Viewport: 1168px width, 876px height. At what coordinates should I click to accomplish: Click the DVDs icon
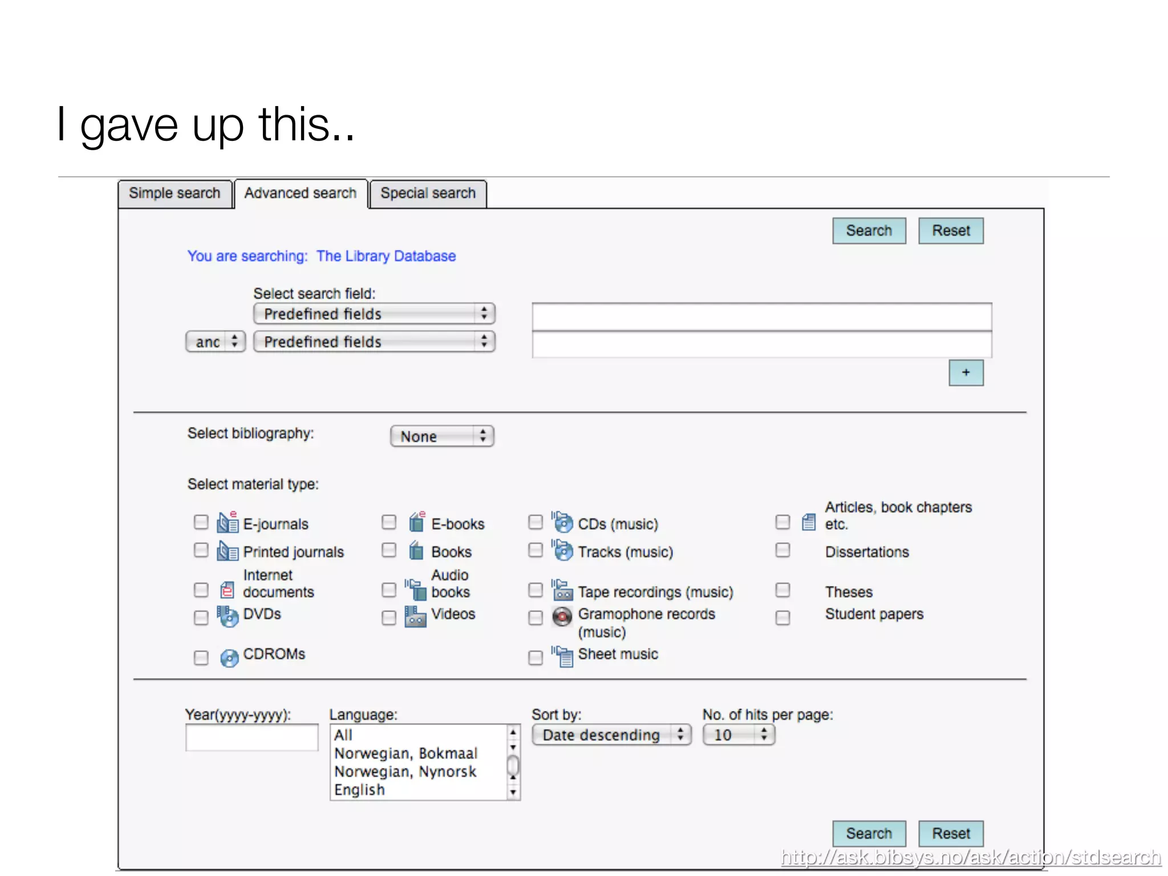pyautogui.click(x=228, y=616)
